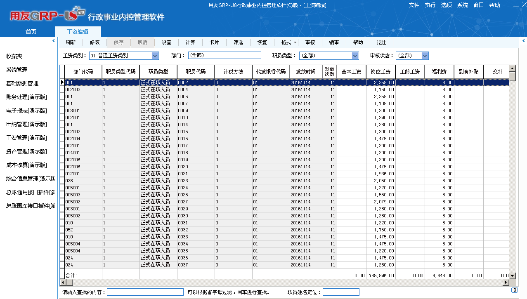Open the 执行 menu
The width and height of the screenshot is (527, 299).
pos(430,5)
